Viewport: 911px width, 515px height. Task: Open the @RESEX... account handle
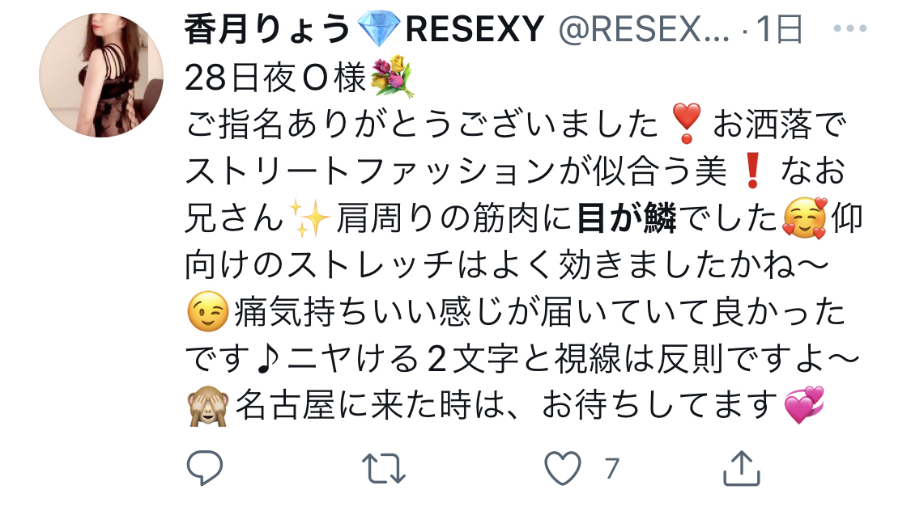click(644, 28)
